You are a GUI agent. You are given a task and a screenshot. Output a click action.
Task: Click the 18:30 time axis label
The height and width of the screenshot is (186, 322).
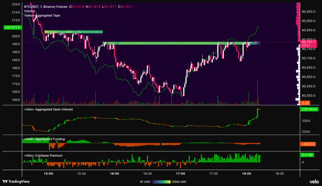[280, 174]
